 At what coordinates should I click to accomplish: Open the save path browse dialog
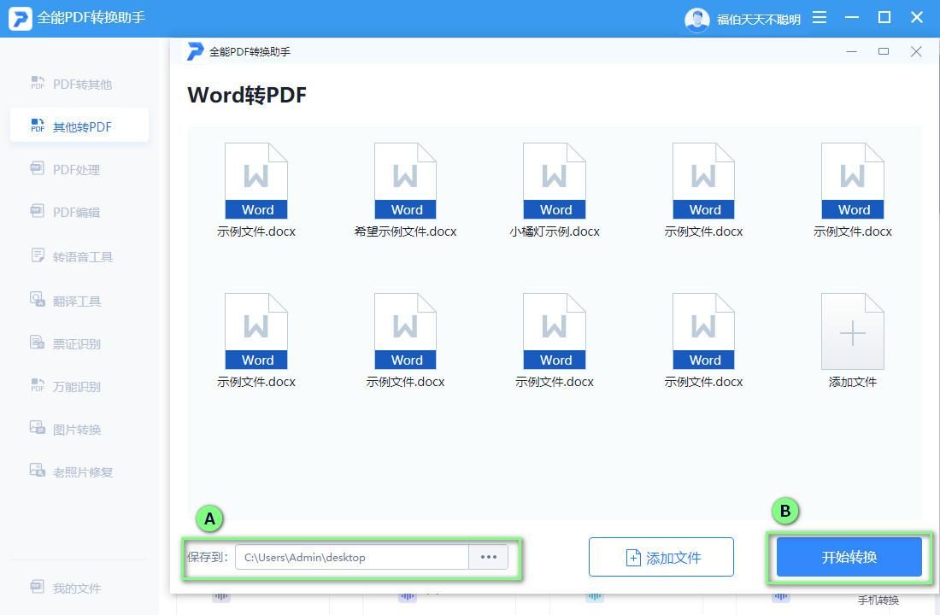(488, 557)
